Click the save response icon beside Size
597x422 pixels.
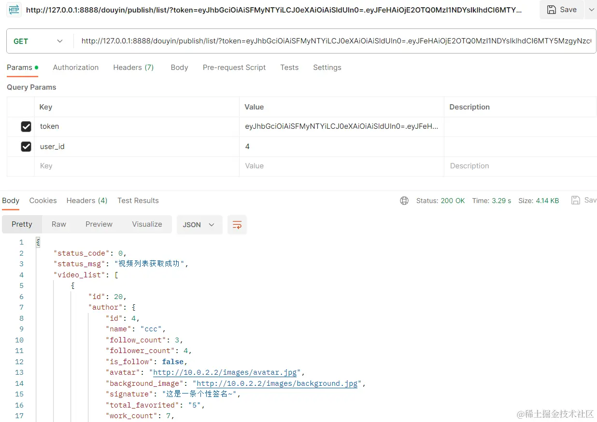(x=575, y=200)
